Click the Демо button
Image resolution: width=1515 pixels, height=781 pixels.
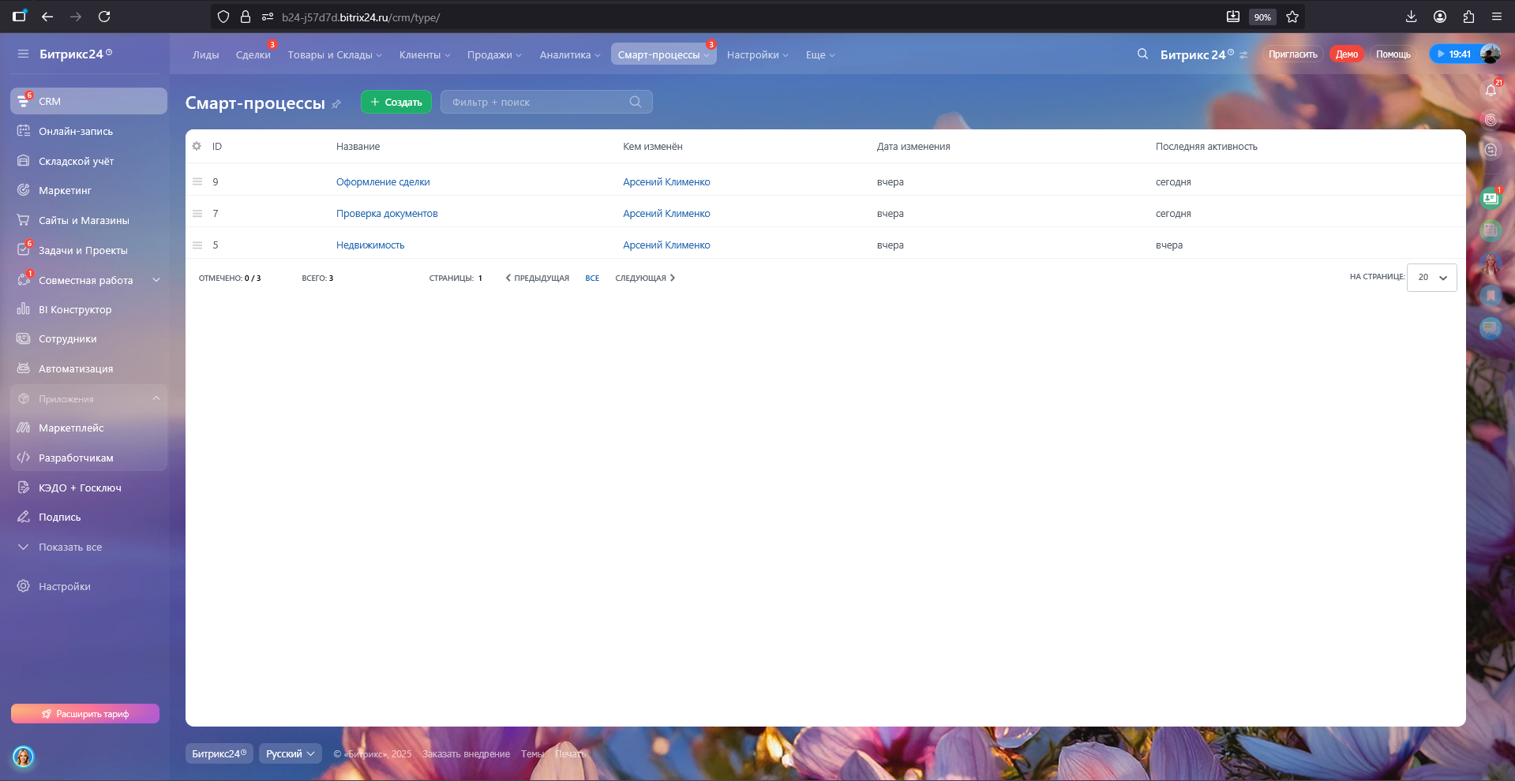tap(1347, 54)
